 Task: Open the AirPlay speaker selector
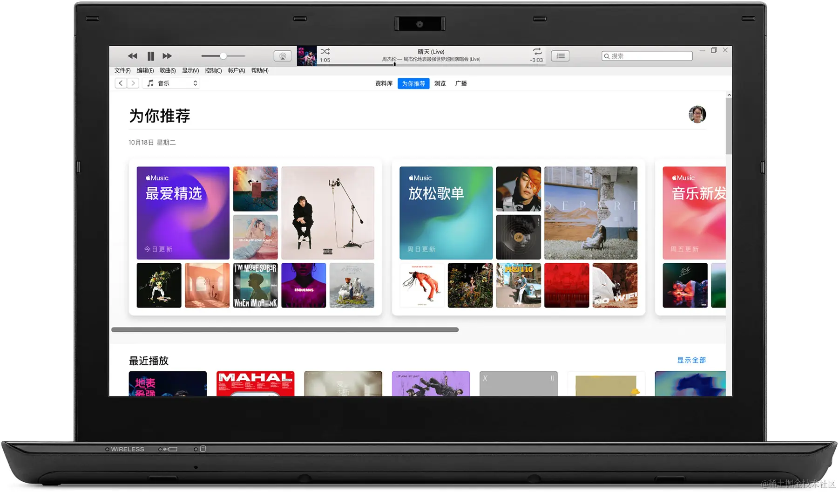click(282, 55)
